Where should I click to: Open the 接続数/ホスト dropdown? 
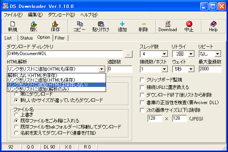click(164, 69)
